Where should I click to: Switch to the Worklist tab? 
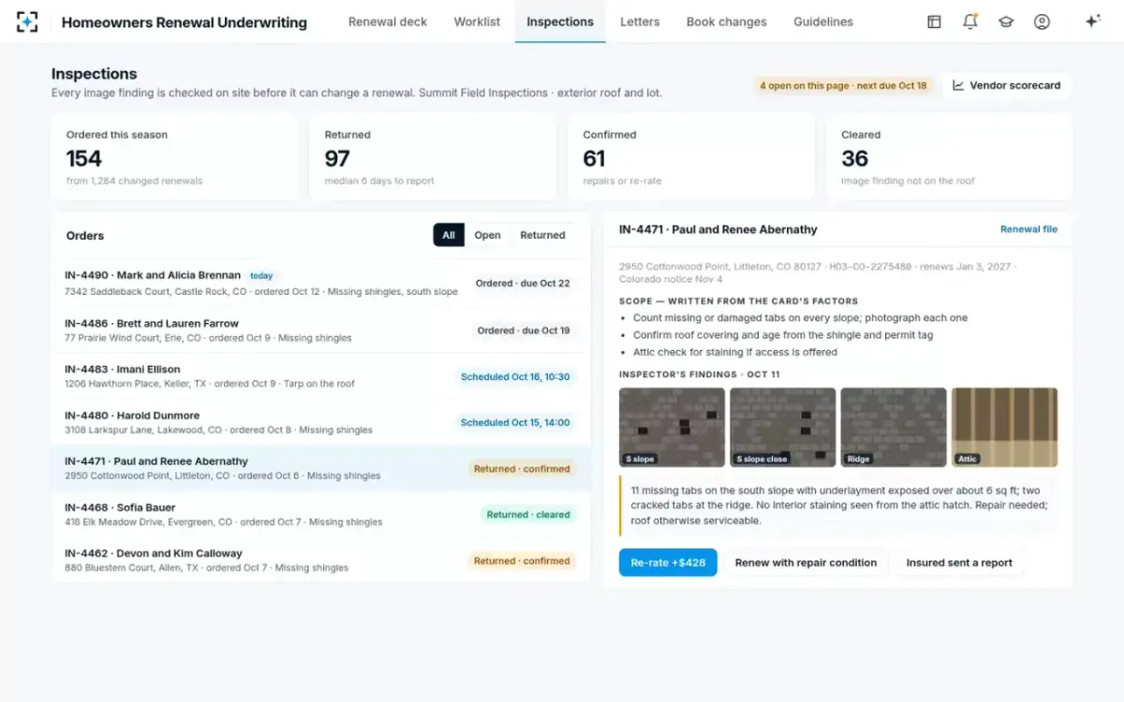[x=477, y=22]
